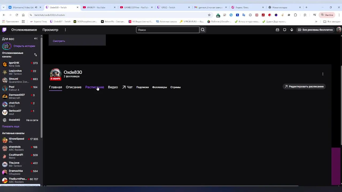The height and width of the screenshot is (192, 342).
Task: Click the search magnifier button
Action: point(203,30)
